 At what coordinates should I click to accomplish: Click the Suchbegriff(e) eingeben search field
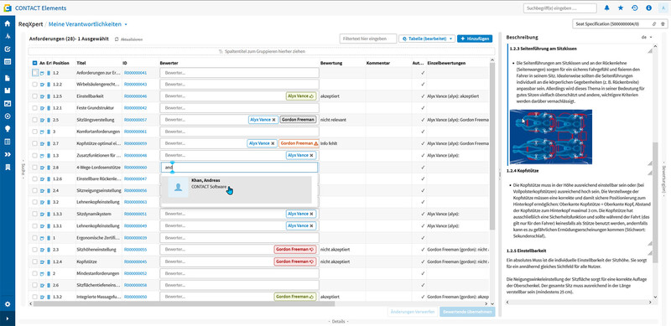pyautogui.click(x=559, y=8)
